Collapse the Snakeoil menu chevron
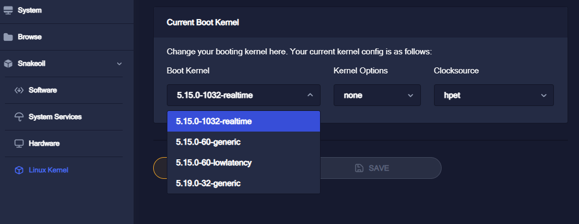Viewport: 579px width, 224px height. 119,64
